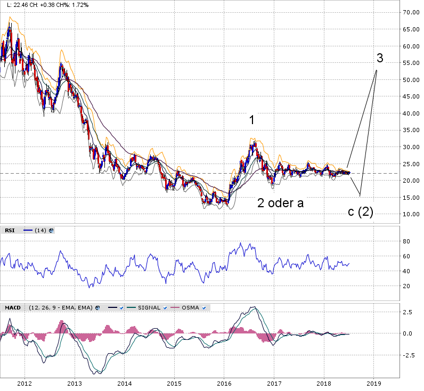Click the 'c (2)' wave annotation
The image size is (424, 391).
click(361, 211)
